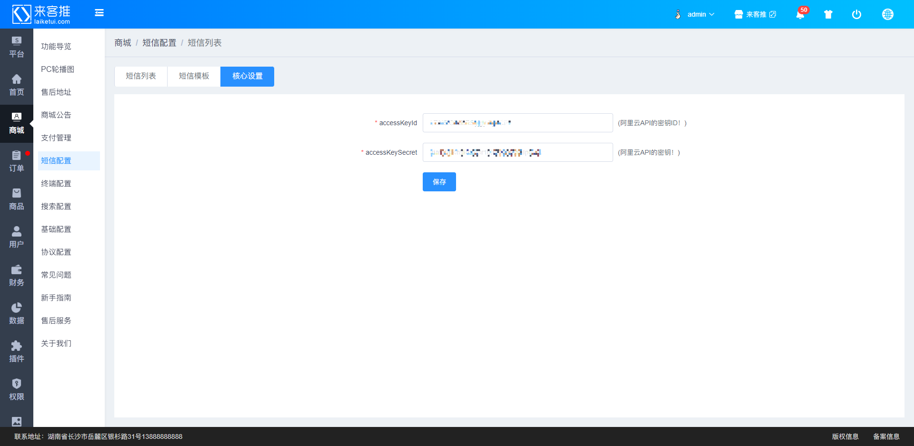Go to 首页 home icon
Screen dimensions: 914x446
click(x=17, y=86)
